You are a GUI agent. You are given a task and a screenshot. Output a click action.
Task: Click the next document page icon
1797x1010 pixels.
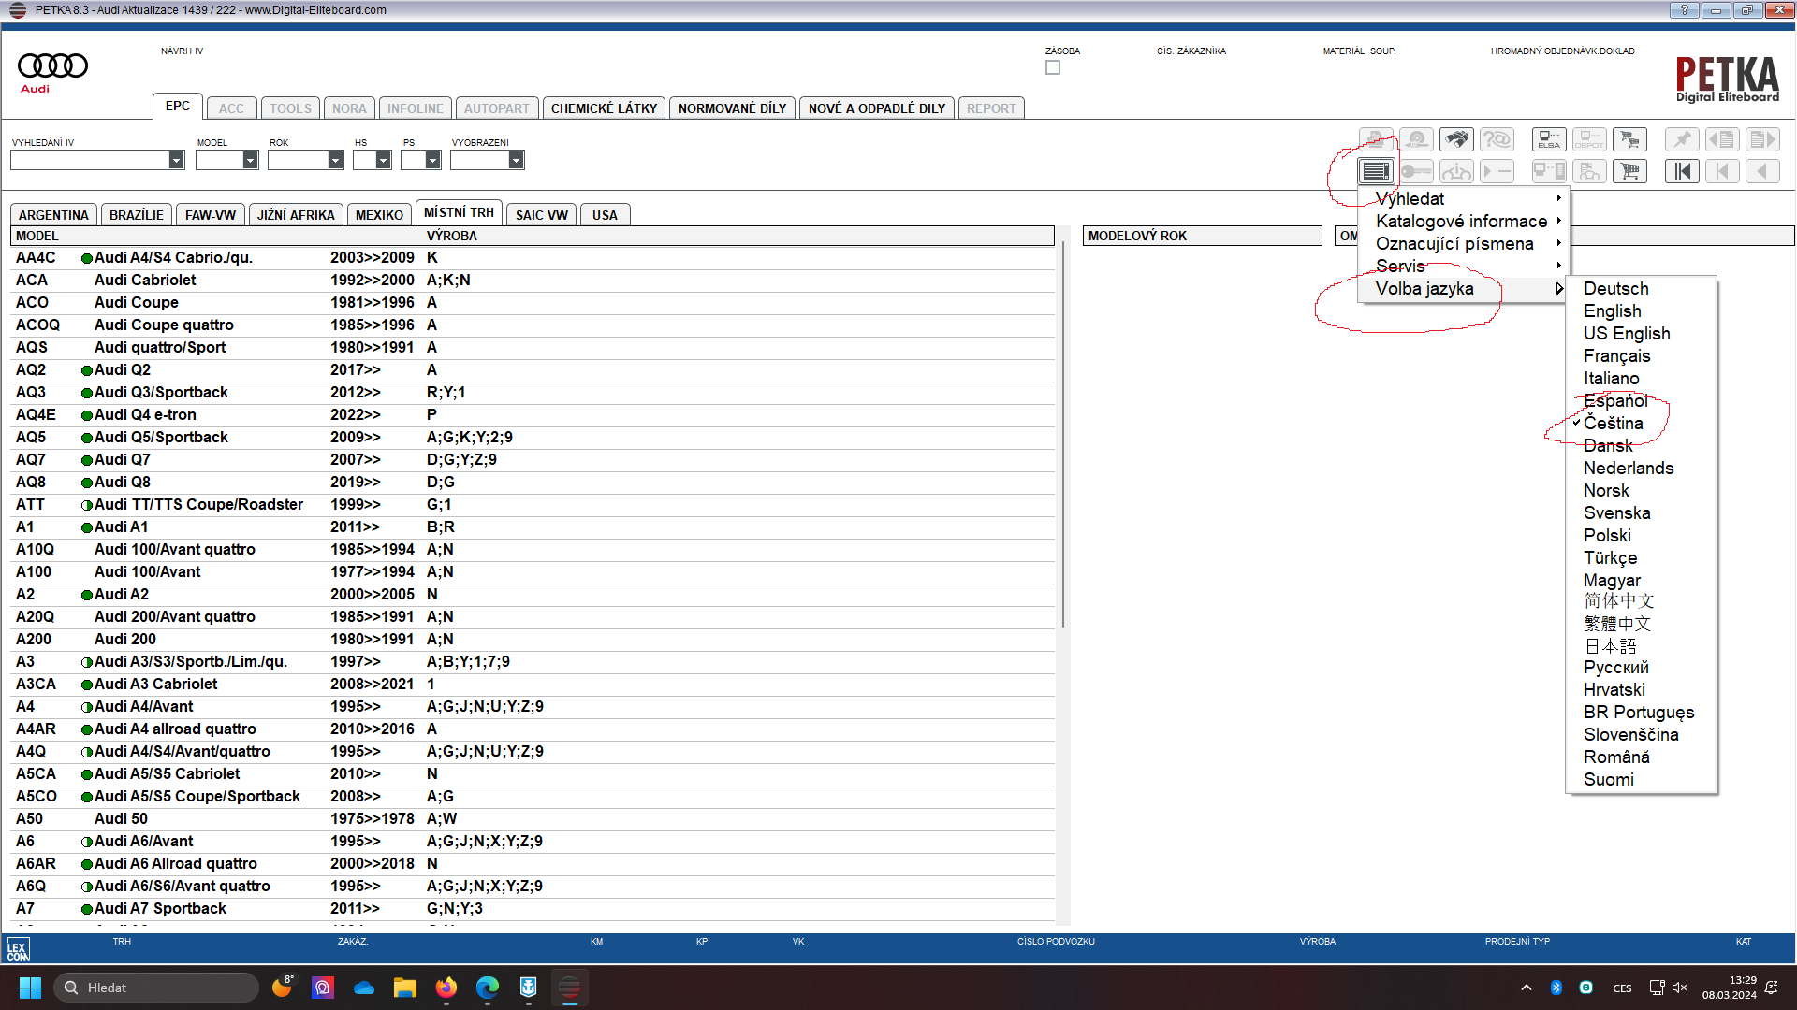(x=1762, y=140)
